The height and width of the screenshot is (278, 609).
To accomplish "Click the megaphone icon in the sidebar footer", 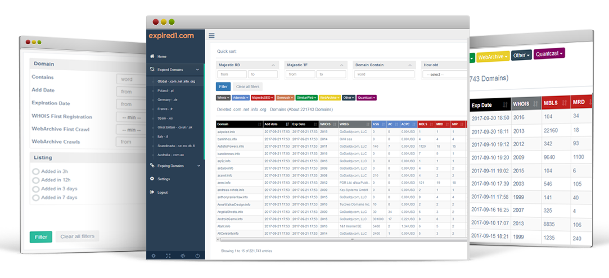I will point(183,256).
